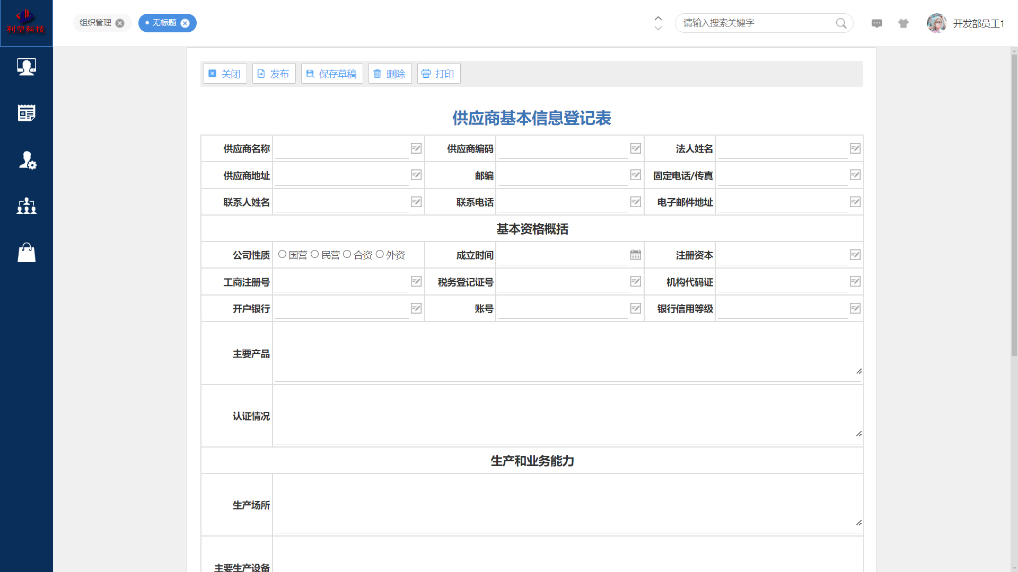Image resolution: width=1018 pixels, height=572 pixels.
Task: Click edit icon for 注册资本 field
Action: (855, 255)
